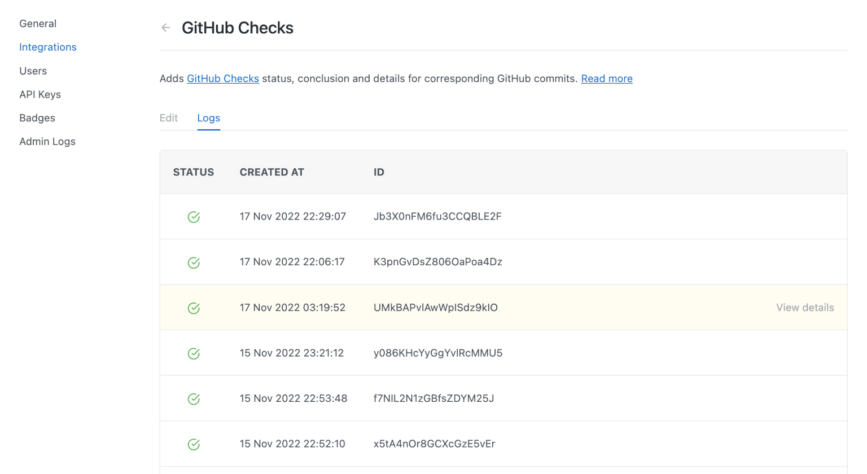
Task: Select timestamp 17 Nov 2022 03:19:52
Action: point(292,308)
